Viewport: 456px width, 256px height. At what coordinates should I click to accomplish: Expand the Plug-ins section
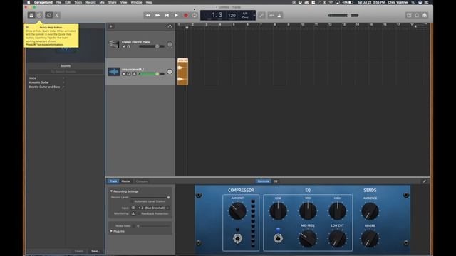[x=111, y=231]
